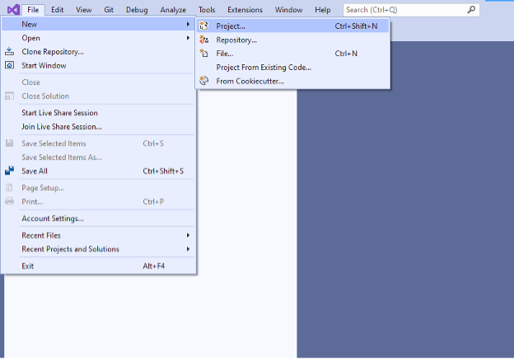
Task: Click the Close Solution icon
Action: click(9, 96)
